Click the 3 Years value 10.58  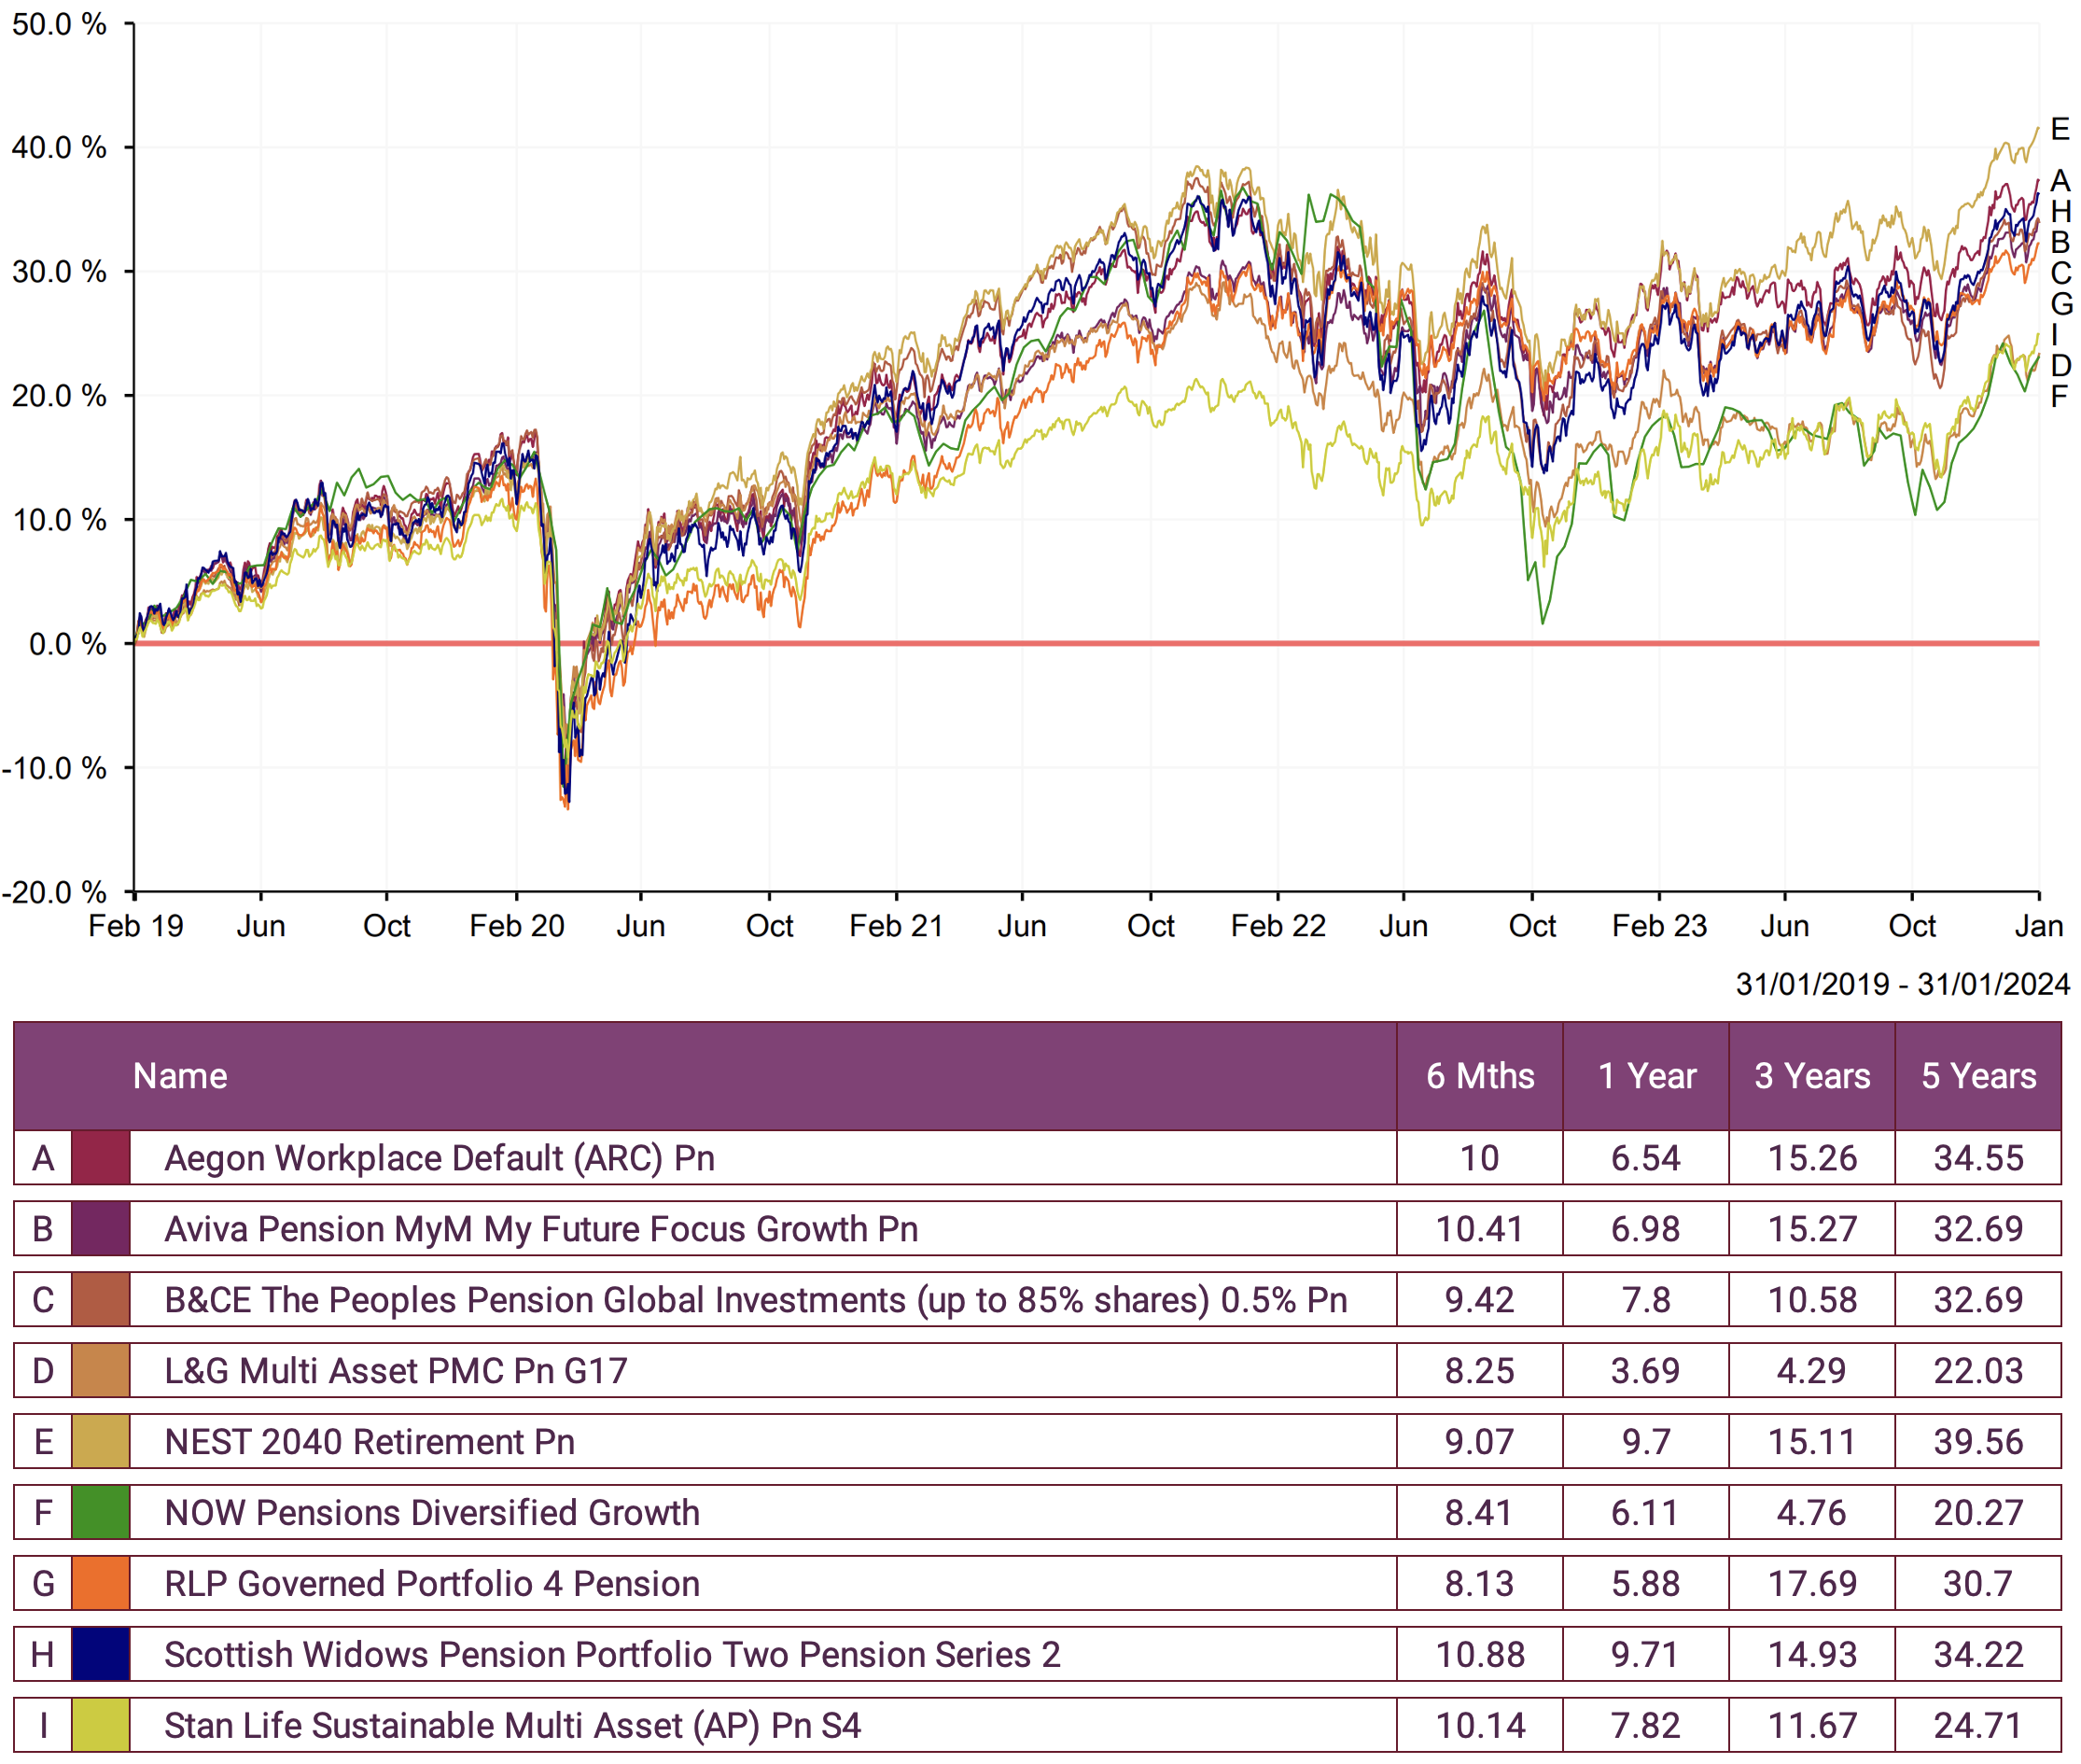click(x=1812, y=1300)
